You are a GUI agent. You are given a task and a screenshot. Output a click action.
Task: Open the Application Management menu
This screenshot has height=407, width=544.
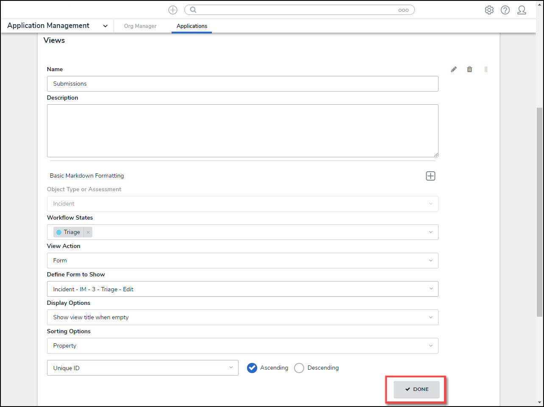click(57, 26)
